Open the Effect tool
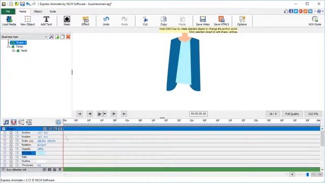 pyautogui.click(x=85, y=21)
